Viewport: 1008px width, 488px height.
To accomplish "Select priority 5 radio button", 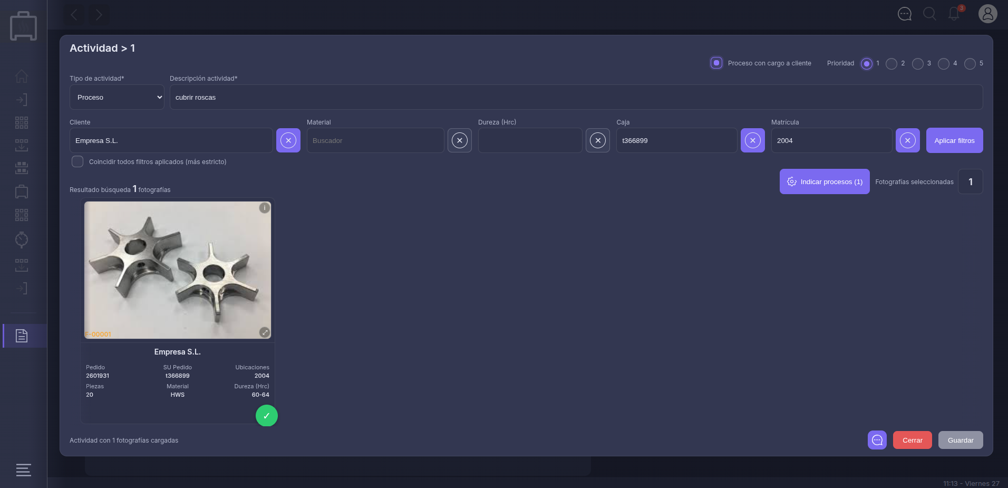I will pos(970,63).
